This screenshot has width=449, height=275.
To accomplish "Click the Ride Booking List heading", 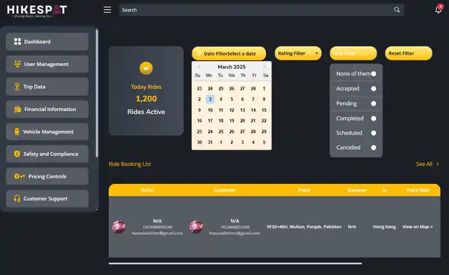I will coord(130,164).
